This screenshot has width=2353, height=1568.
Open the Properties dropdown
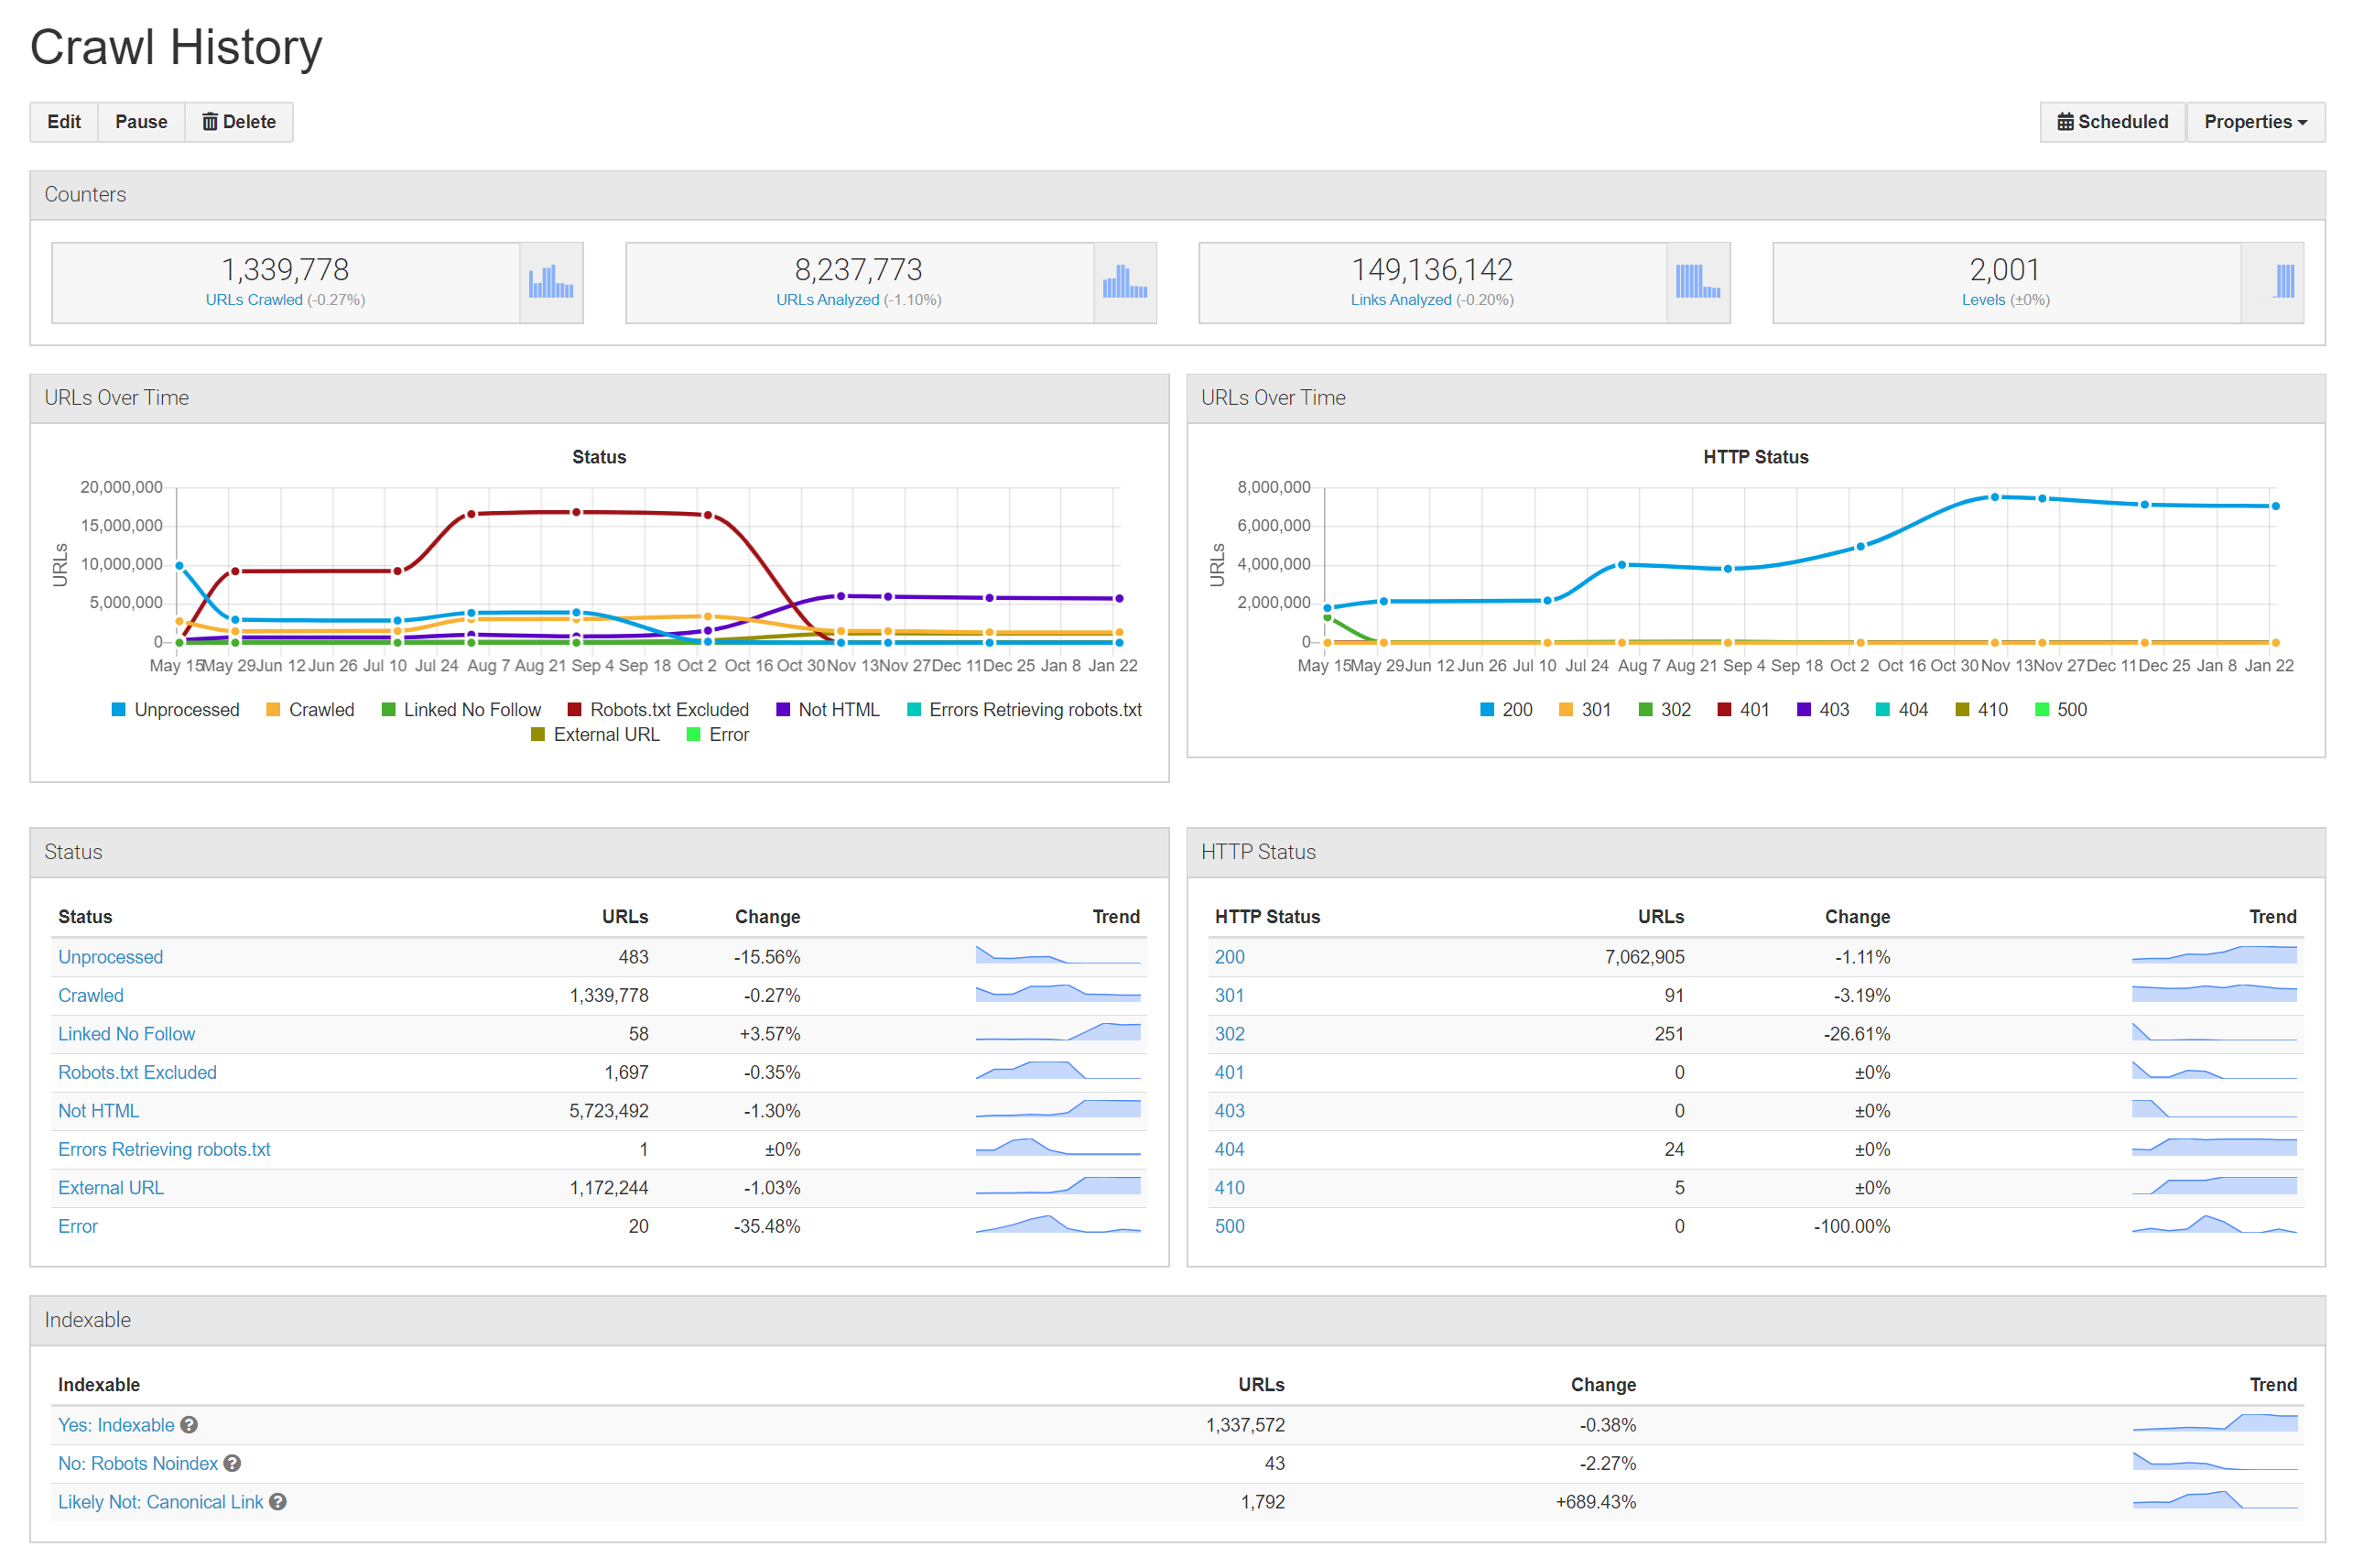[x=2254, y=122]
